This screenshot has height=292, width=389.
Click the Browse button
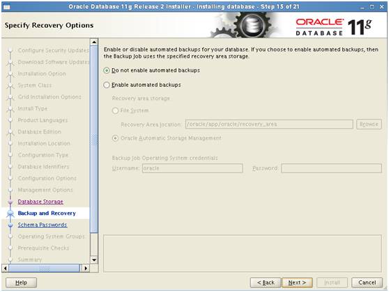tap(369, 124)
